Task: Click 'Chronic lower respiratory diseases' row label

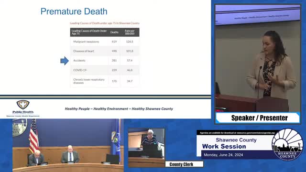Action: point(89,81)
